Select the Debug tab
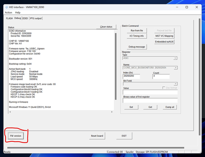 pyautogui.click(x=18, y=18)
